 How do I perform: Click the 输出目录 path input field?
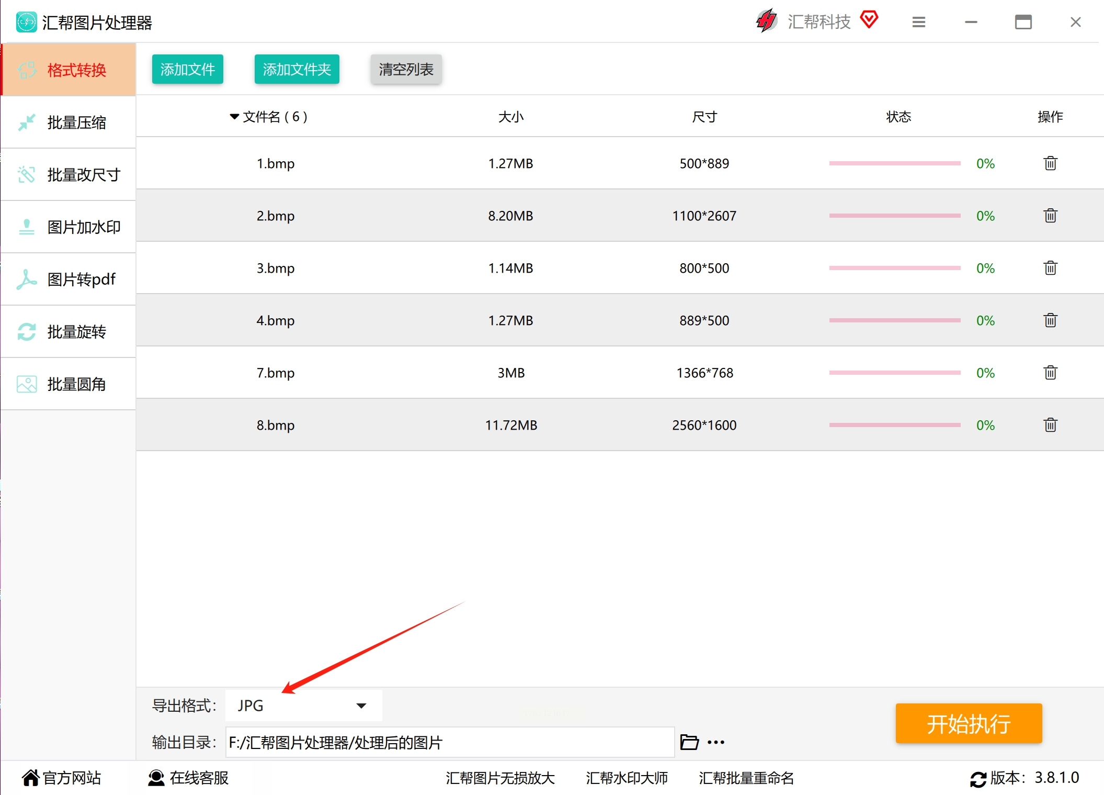(450, 742)
